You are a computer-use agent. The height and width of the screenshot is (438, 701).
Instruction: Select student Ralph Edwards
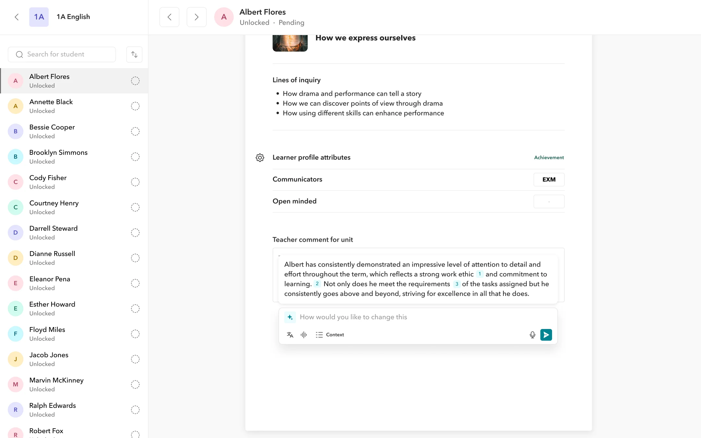[74, 410]
